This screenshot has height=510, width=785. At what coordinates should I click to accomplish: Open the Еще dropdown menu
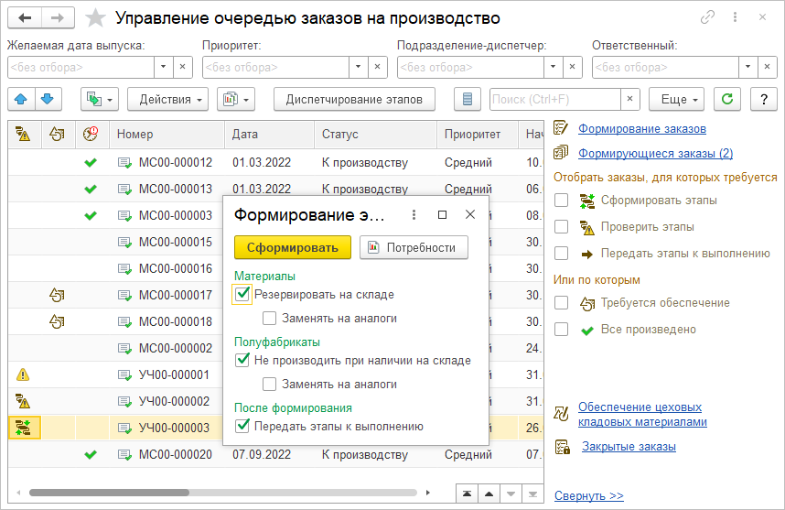(x=676, y=99)
